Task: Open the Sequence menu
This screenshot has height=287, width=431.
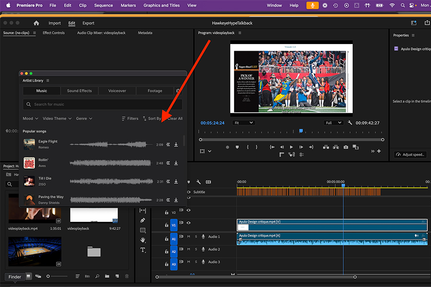Action: [x=103, y=5]
